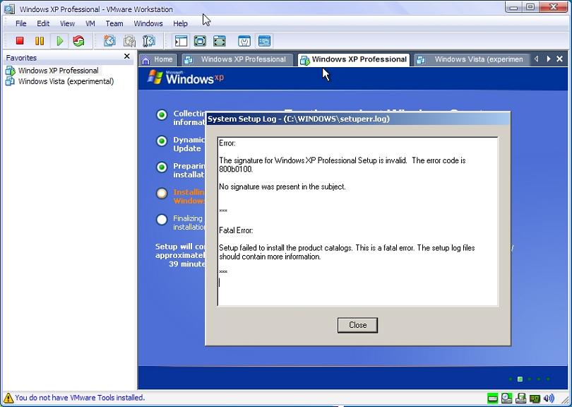The width and height of the screenshot is (572, 407).
Task: Click the network adapter status icon
Action: [x=535, y=398]
